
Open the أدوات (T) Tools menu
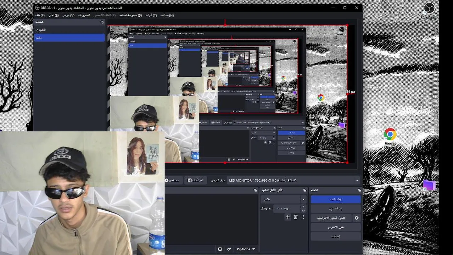(151, 15)
